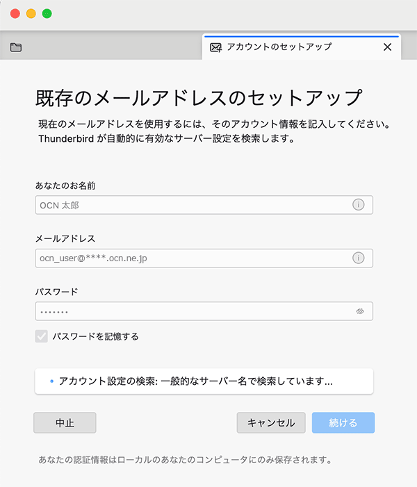Click the アカウント設定の検索 status message

click(196, 381)
